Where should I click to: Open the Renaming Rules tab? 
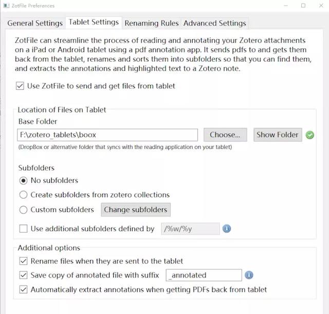point(152,23)
